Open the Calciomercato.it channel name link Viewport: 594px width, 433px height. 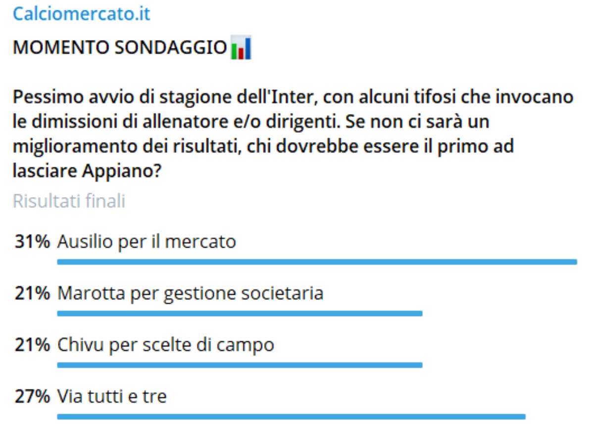click(x=81, y=14)
